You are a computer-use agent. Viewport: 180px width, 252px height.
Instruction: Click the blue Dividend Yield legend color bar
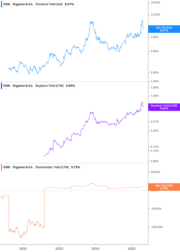[2, 4]
